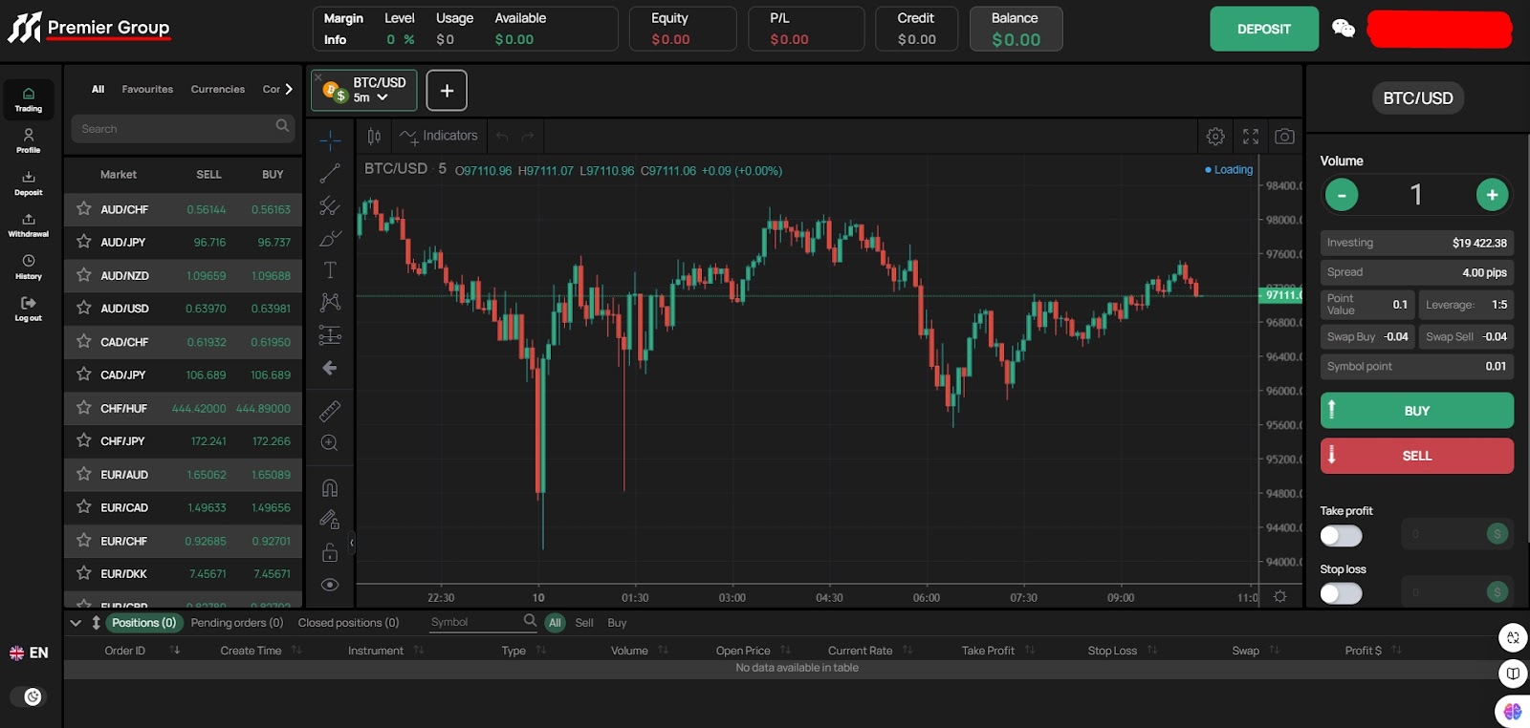Open Withdrawal in the sidebar
Viewport: 1530px width, 728px height.
29,225
